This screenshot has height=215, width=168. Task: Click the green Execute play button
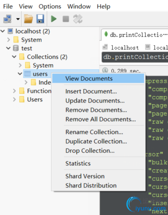pyautogui.click(x=54, y=19)
